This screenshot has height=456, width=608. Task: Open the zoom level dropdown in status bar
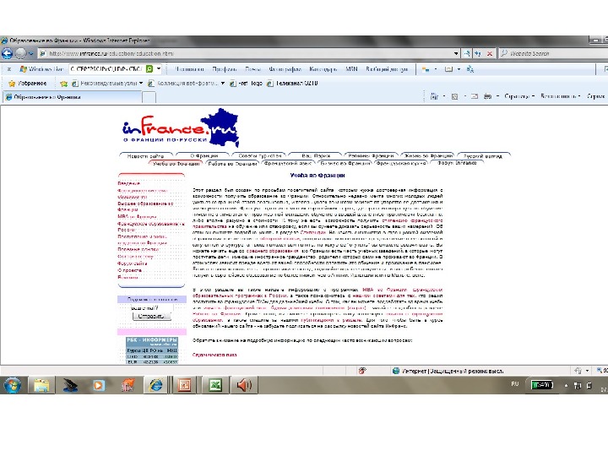point(604,371)
